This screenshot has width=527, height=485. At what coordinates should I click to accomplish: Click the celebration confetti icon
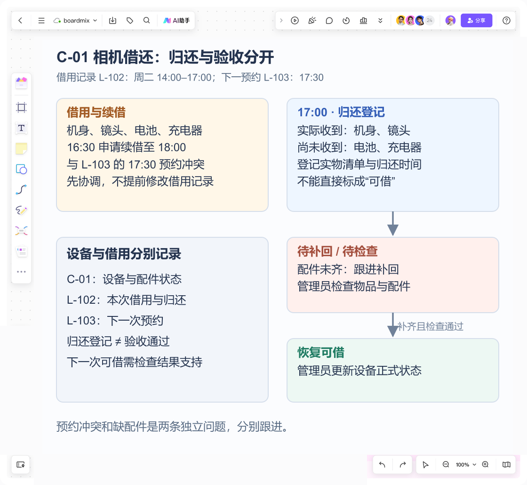(x=312, y=21)
